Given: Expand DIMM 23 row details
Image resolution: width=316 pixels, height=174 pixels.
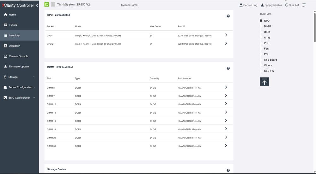Looking at the screenshot, I should [226, 129].
